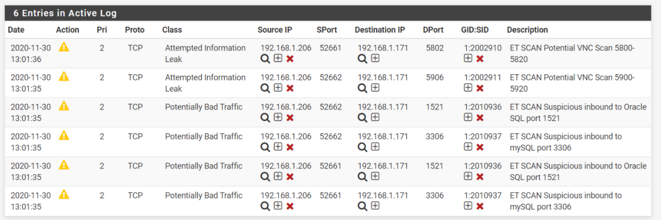Click the GID:SID column header
Image resolution: width=661 pixels, height=220 pixels.
click(x=476, y=30)
